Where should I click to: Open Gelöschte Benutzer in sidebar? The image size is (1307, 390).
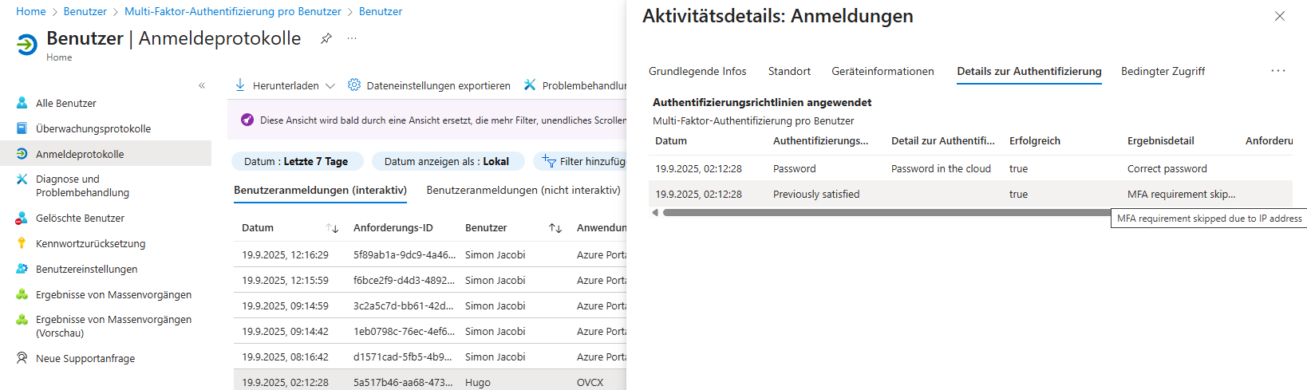pos(80,218)
